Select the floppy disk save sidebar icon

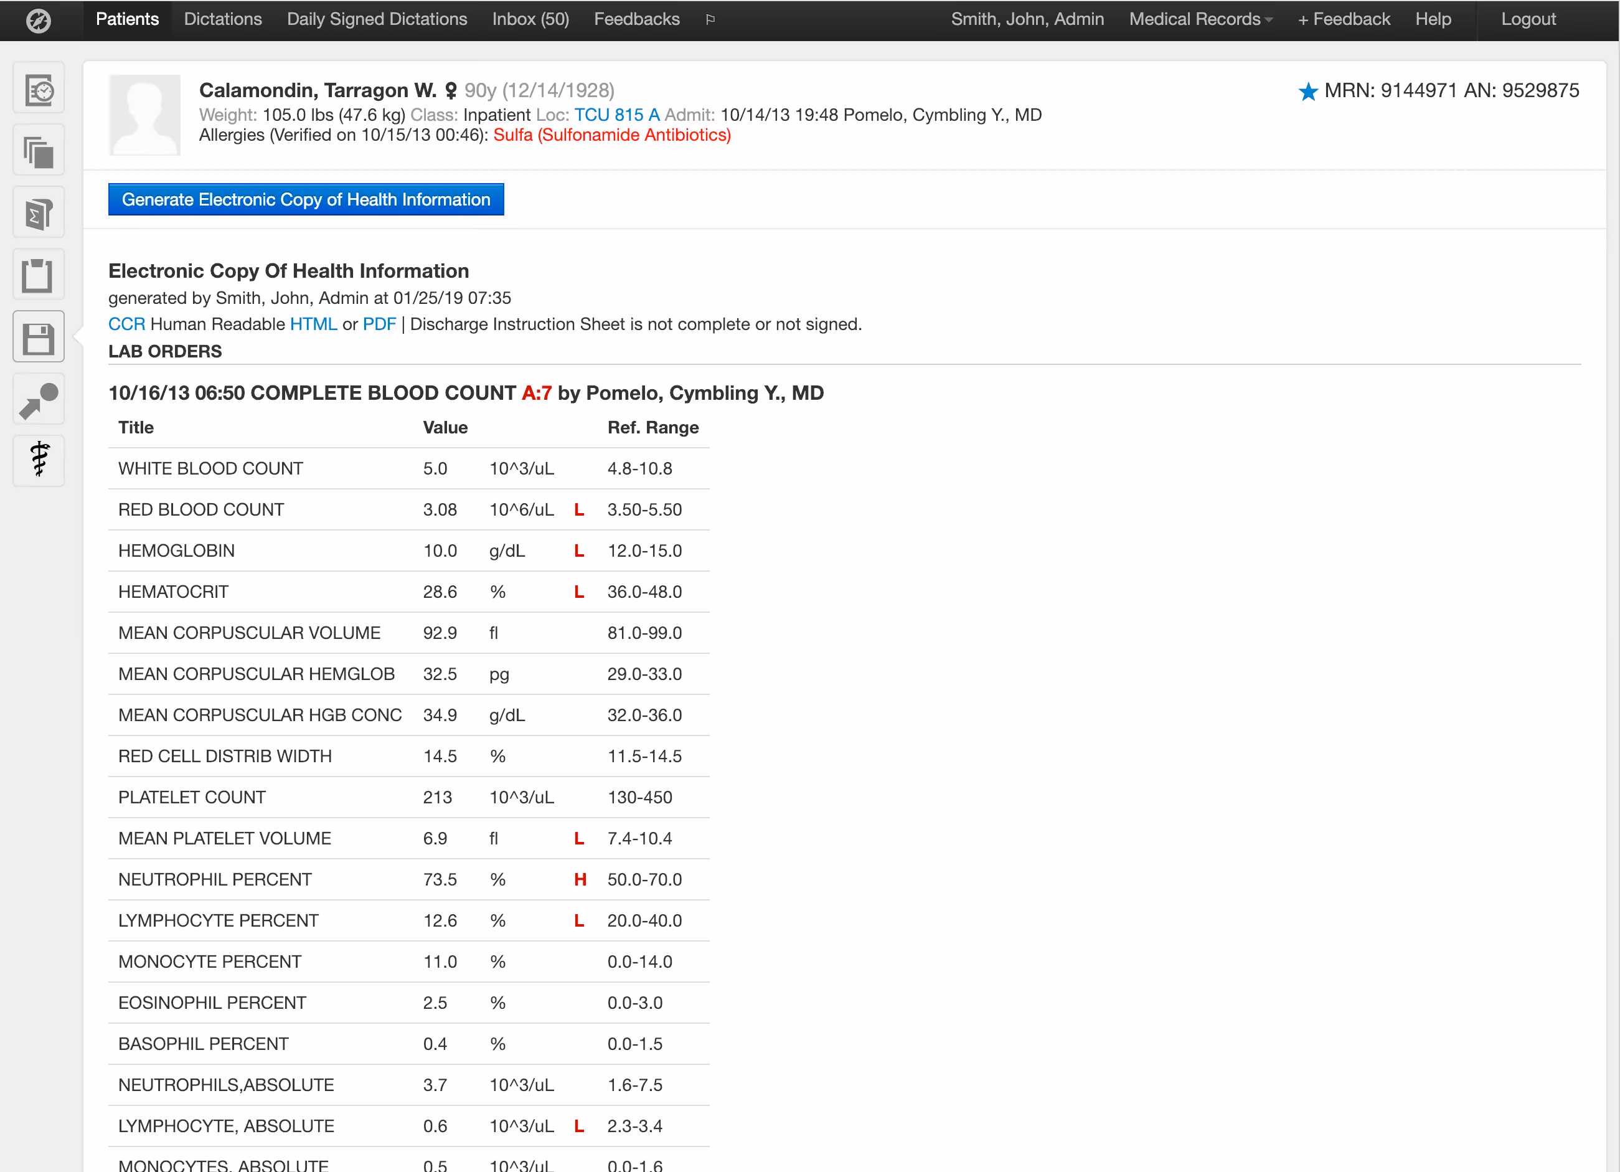39,338
